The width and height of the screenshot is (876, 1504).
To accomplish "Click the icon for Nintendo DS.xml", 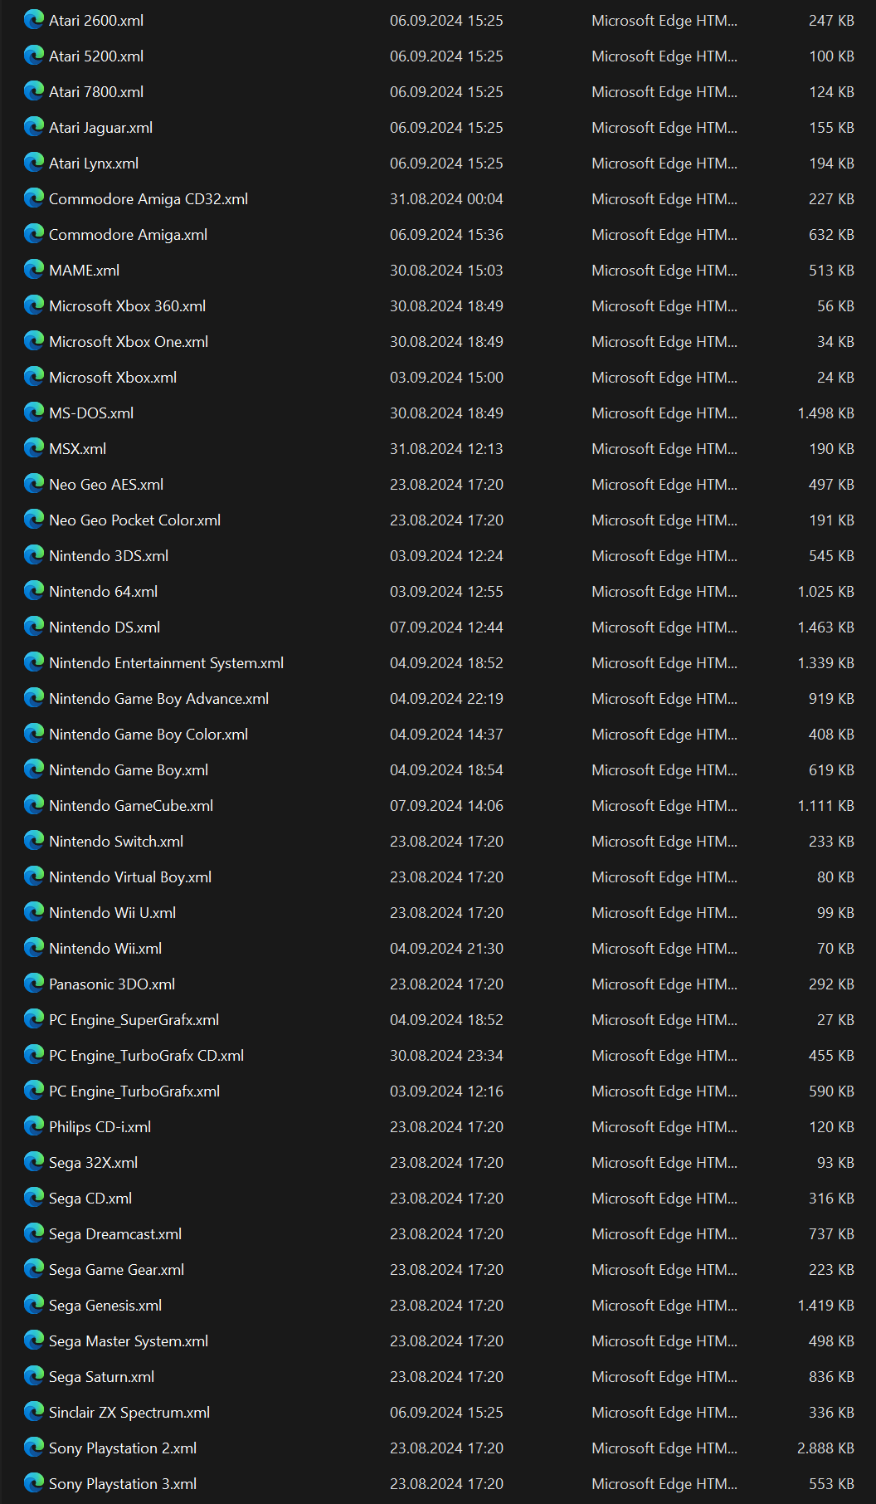I will pos(34,627).
